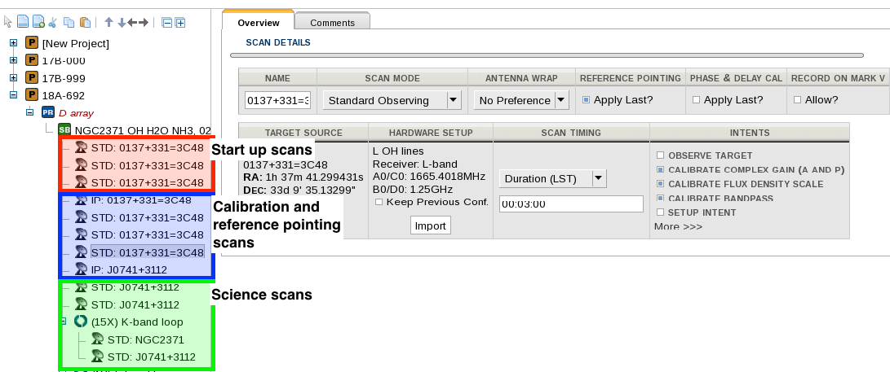Click the move up arrow icon
890x372 pixels.
point(108,22)
